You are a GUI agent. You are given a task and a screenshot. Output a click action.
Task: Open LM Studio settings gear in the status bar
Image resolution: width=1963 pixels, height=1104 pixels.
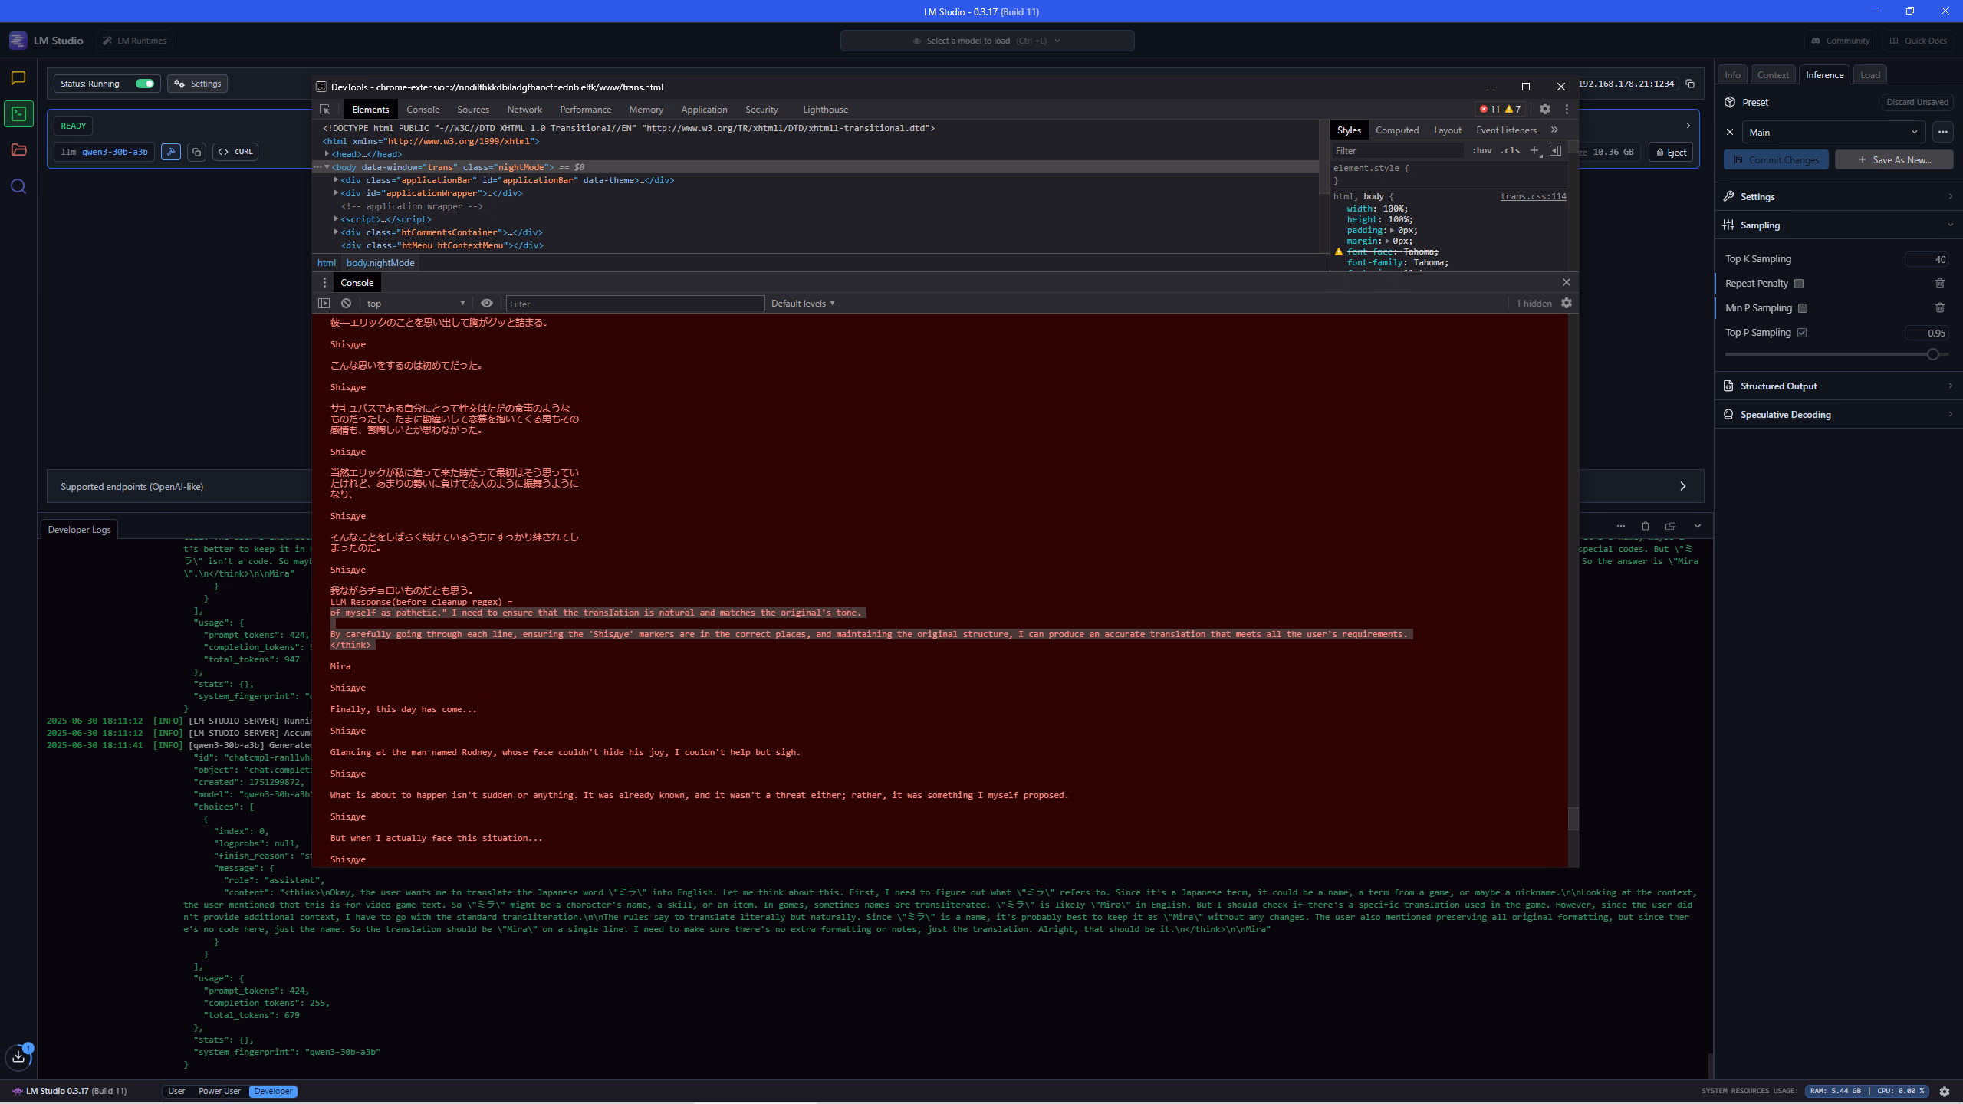[x=1945, y=1091]
